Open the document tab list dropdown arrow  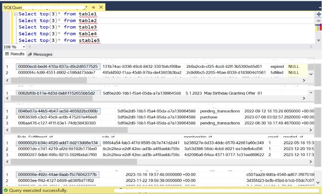pyautogui.click(x=320, y=7)
